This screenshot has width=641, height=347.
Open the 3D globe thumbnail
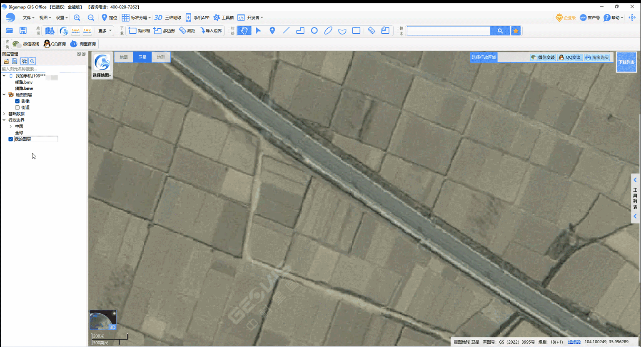coord(103,320)
